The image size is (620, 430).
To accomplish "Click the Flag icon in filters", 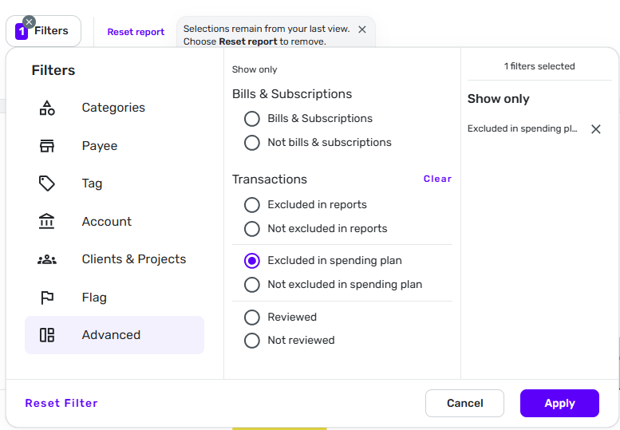I will 47,298.
